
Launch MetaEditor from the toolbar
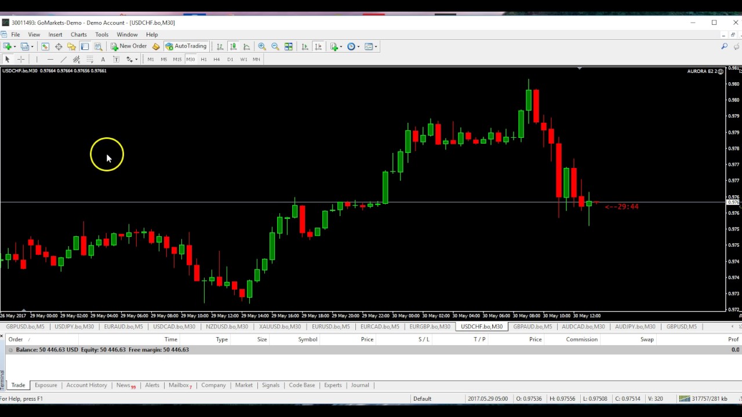[x=156, y=46]
